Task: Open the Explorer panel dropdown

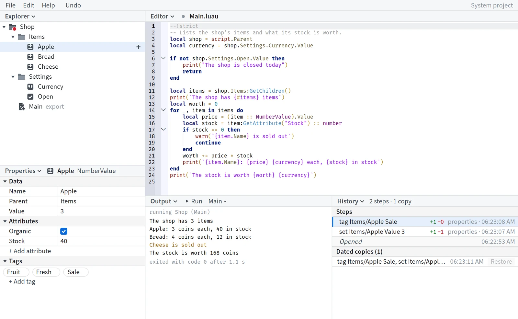Action: pyautogui.click(x=20, y=17)
